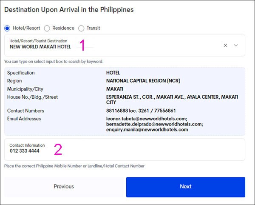255x205 pixels.
Task: Click the enquiry.manila email address
Action: [147, 130]
